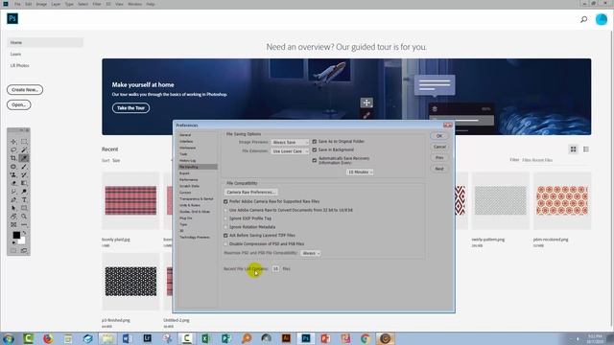Click the Windows Start button
The width and height of the screenshot is (614, 345).
(x=8, y=338)
